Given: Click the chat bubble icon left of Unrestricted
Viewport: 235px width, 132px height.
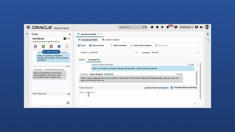Looking at the screenshot, I should click(176, 27).
